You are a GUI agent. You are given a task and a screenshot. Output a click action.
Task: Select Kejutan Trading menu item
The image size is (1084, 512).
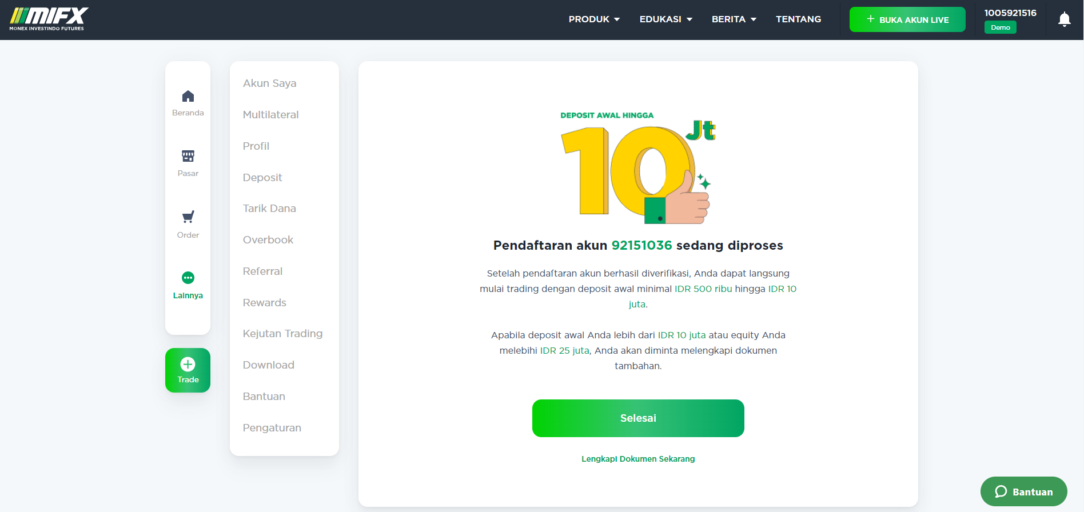[282, 334]
